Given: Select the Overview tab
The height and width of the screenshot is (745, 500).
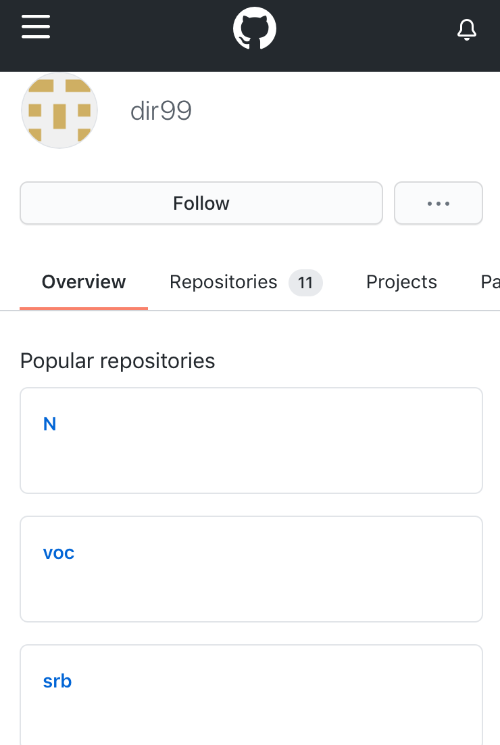Looking at the screenshot, I should pyautogui.click(x=84, y=281).
